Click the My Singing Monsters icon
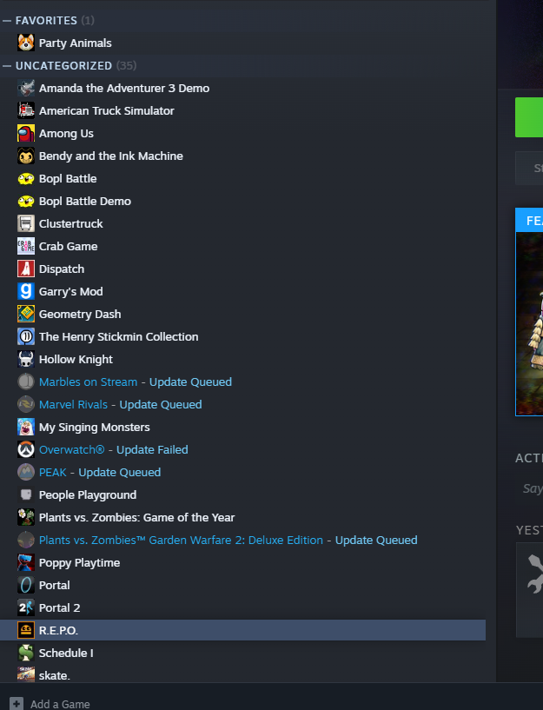543x710 pixels. click(26, 427)
